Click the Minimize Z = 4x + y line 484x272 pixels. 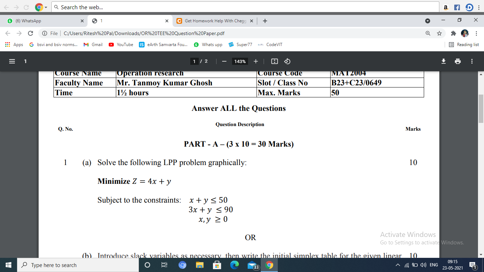tap(134, 181)
